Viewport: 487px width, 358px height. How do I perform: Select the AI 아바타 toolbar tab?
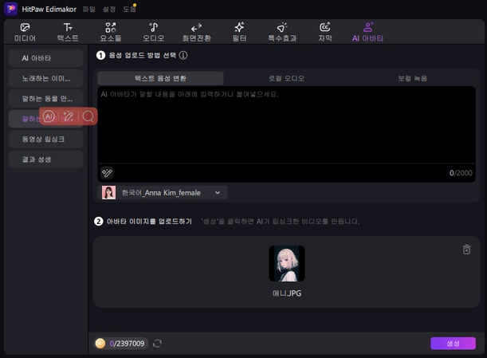coord(367,32)
